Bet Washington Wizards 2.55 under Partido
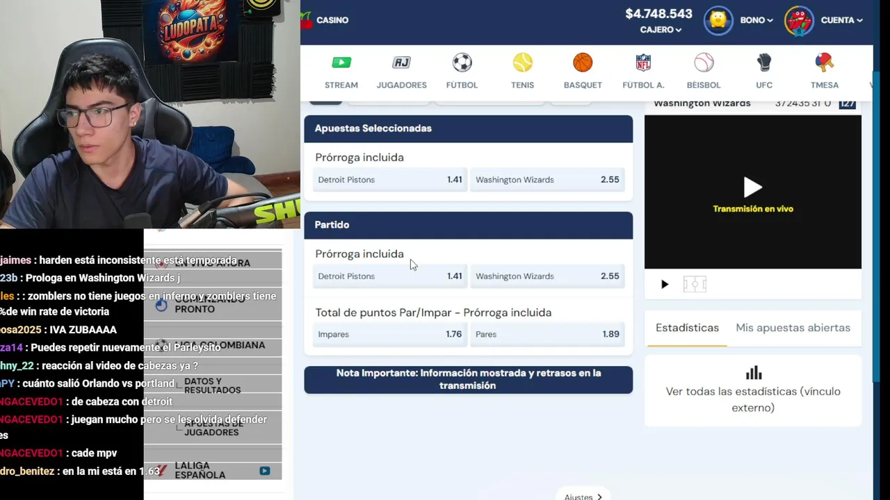This screenshot has width=890, height=500. [547, 276]
